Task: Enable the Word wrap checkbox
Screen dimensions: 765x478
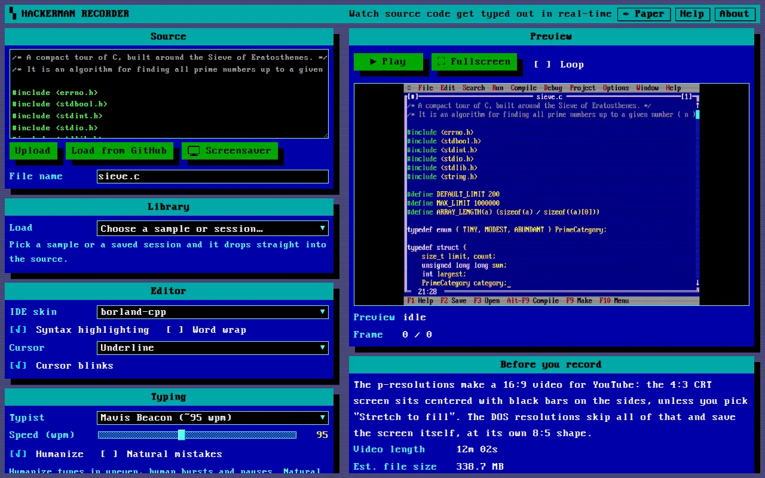Action: point(175,330)
